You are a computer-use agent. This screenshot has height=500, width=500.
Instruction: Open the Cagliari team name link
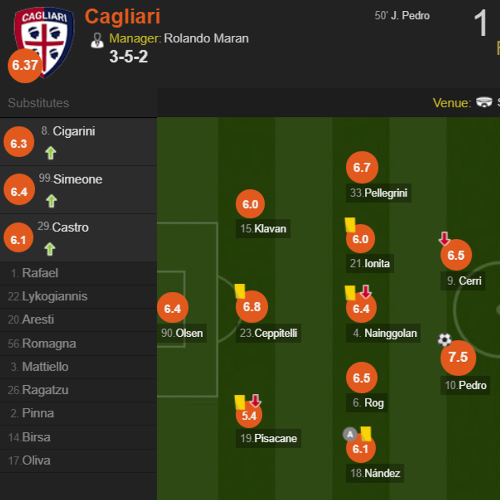(x=122, y=17)
